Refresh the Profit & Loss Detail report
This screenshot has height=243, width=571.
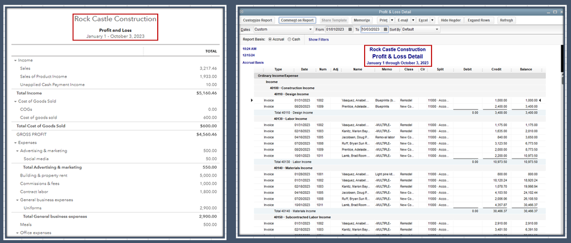(x=506, y=21)
